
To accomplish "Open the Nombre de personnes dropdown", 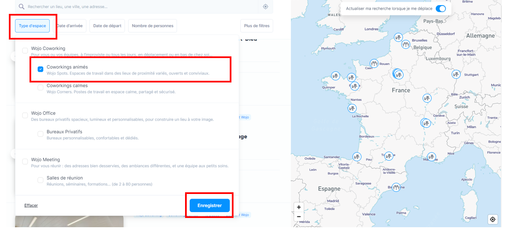I will click(152, 26).
